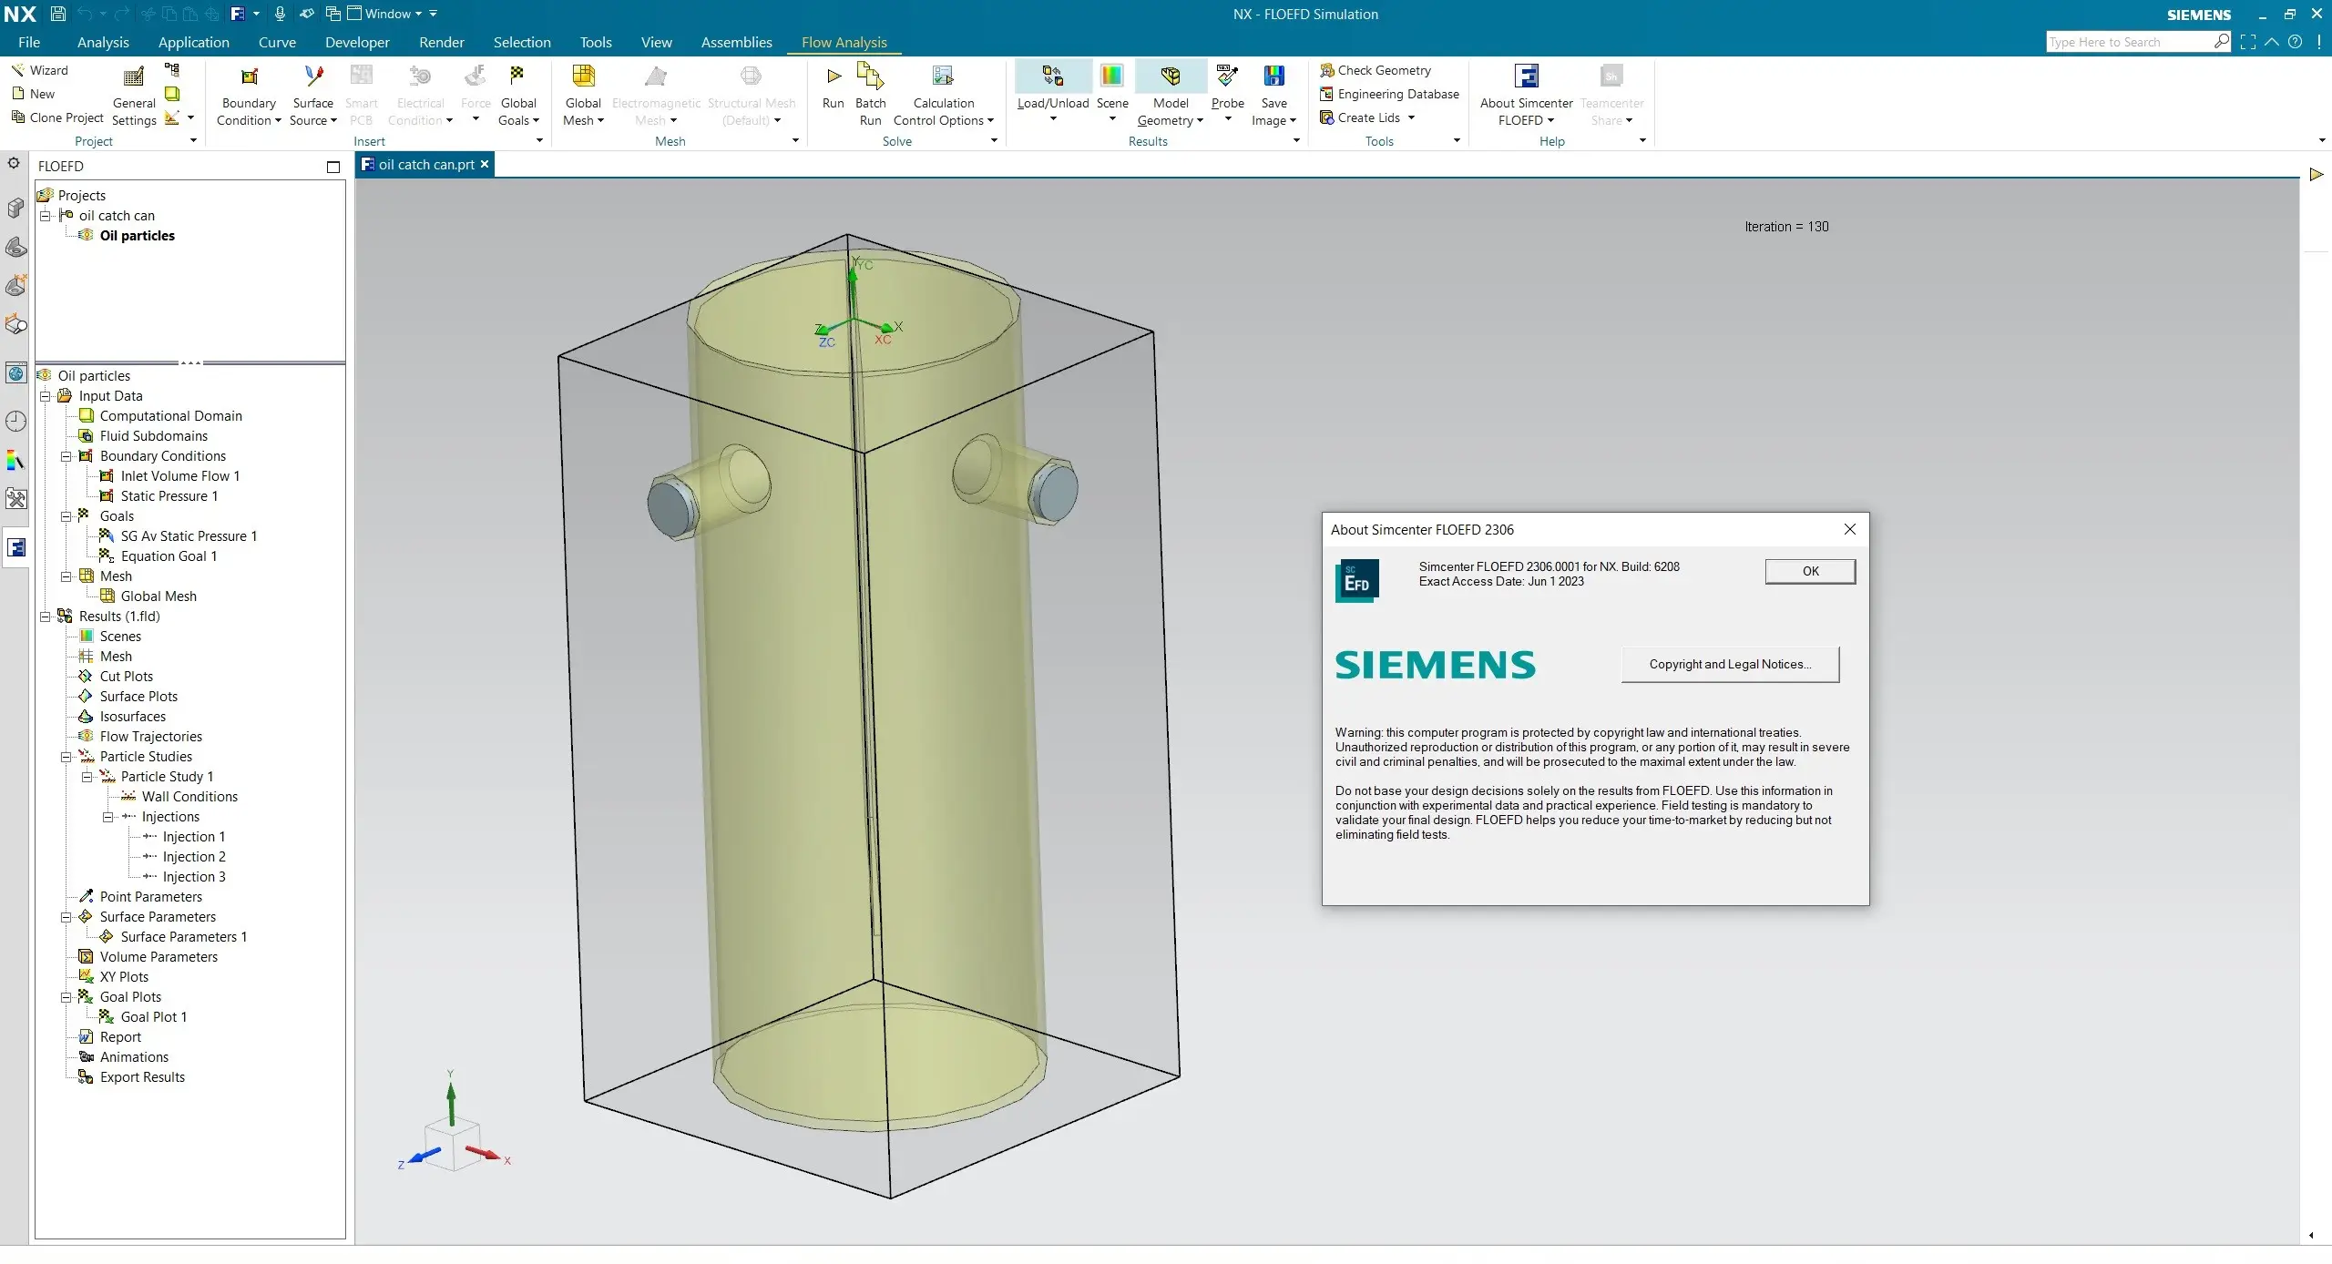Select Inlet Volume Flow 1 item

pos(180,476)
